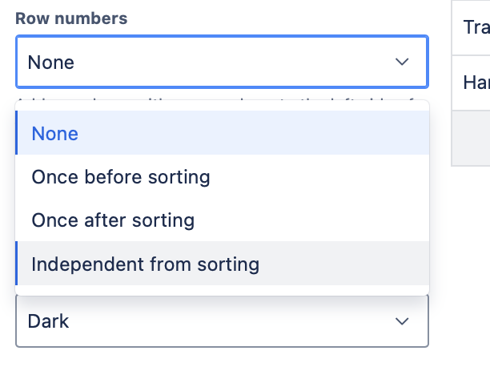This screenshot has height=375, width=490.
Task: Click the Row numbers label
Action: (x=71, y=18)
